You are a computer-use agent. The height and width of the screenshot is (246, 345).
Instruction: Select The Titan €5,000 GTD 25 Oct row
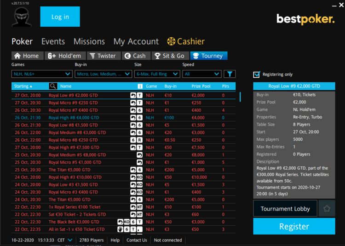(x=123, y=170)
